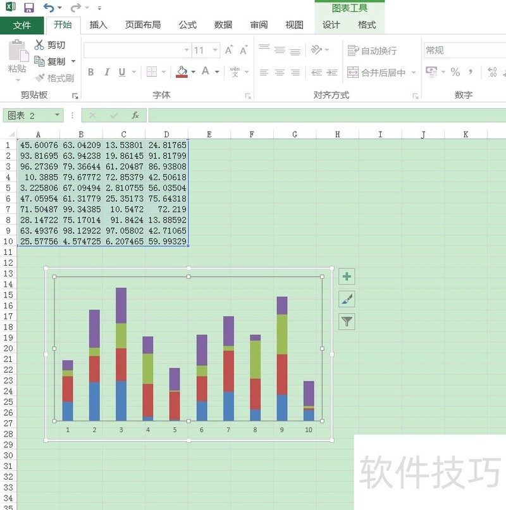Open Chart Filters using the funnel icon
The height and width of the screenshot is (510, 506).
pos(345,321)
